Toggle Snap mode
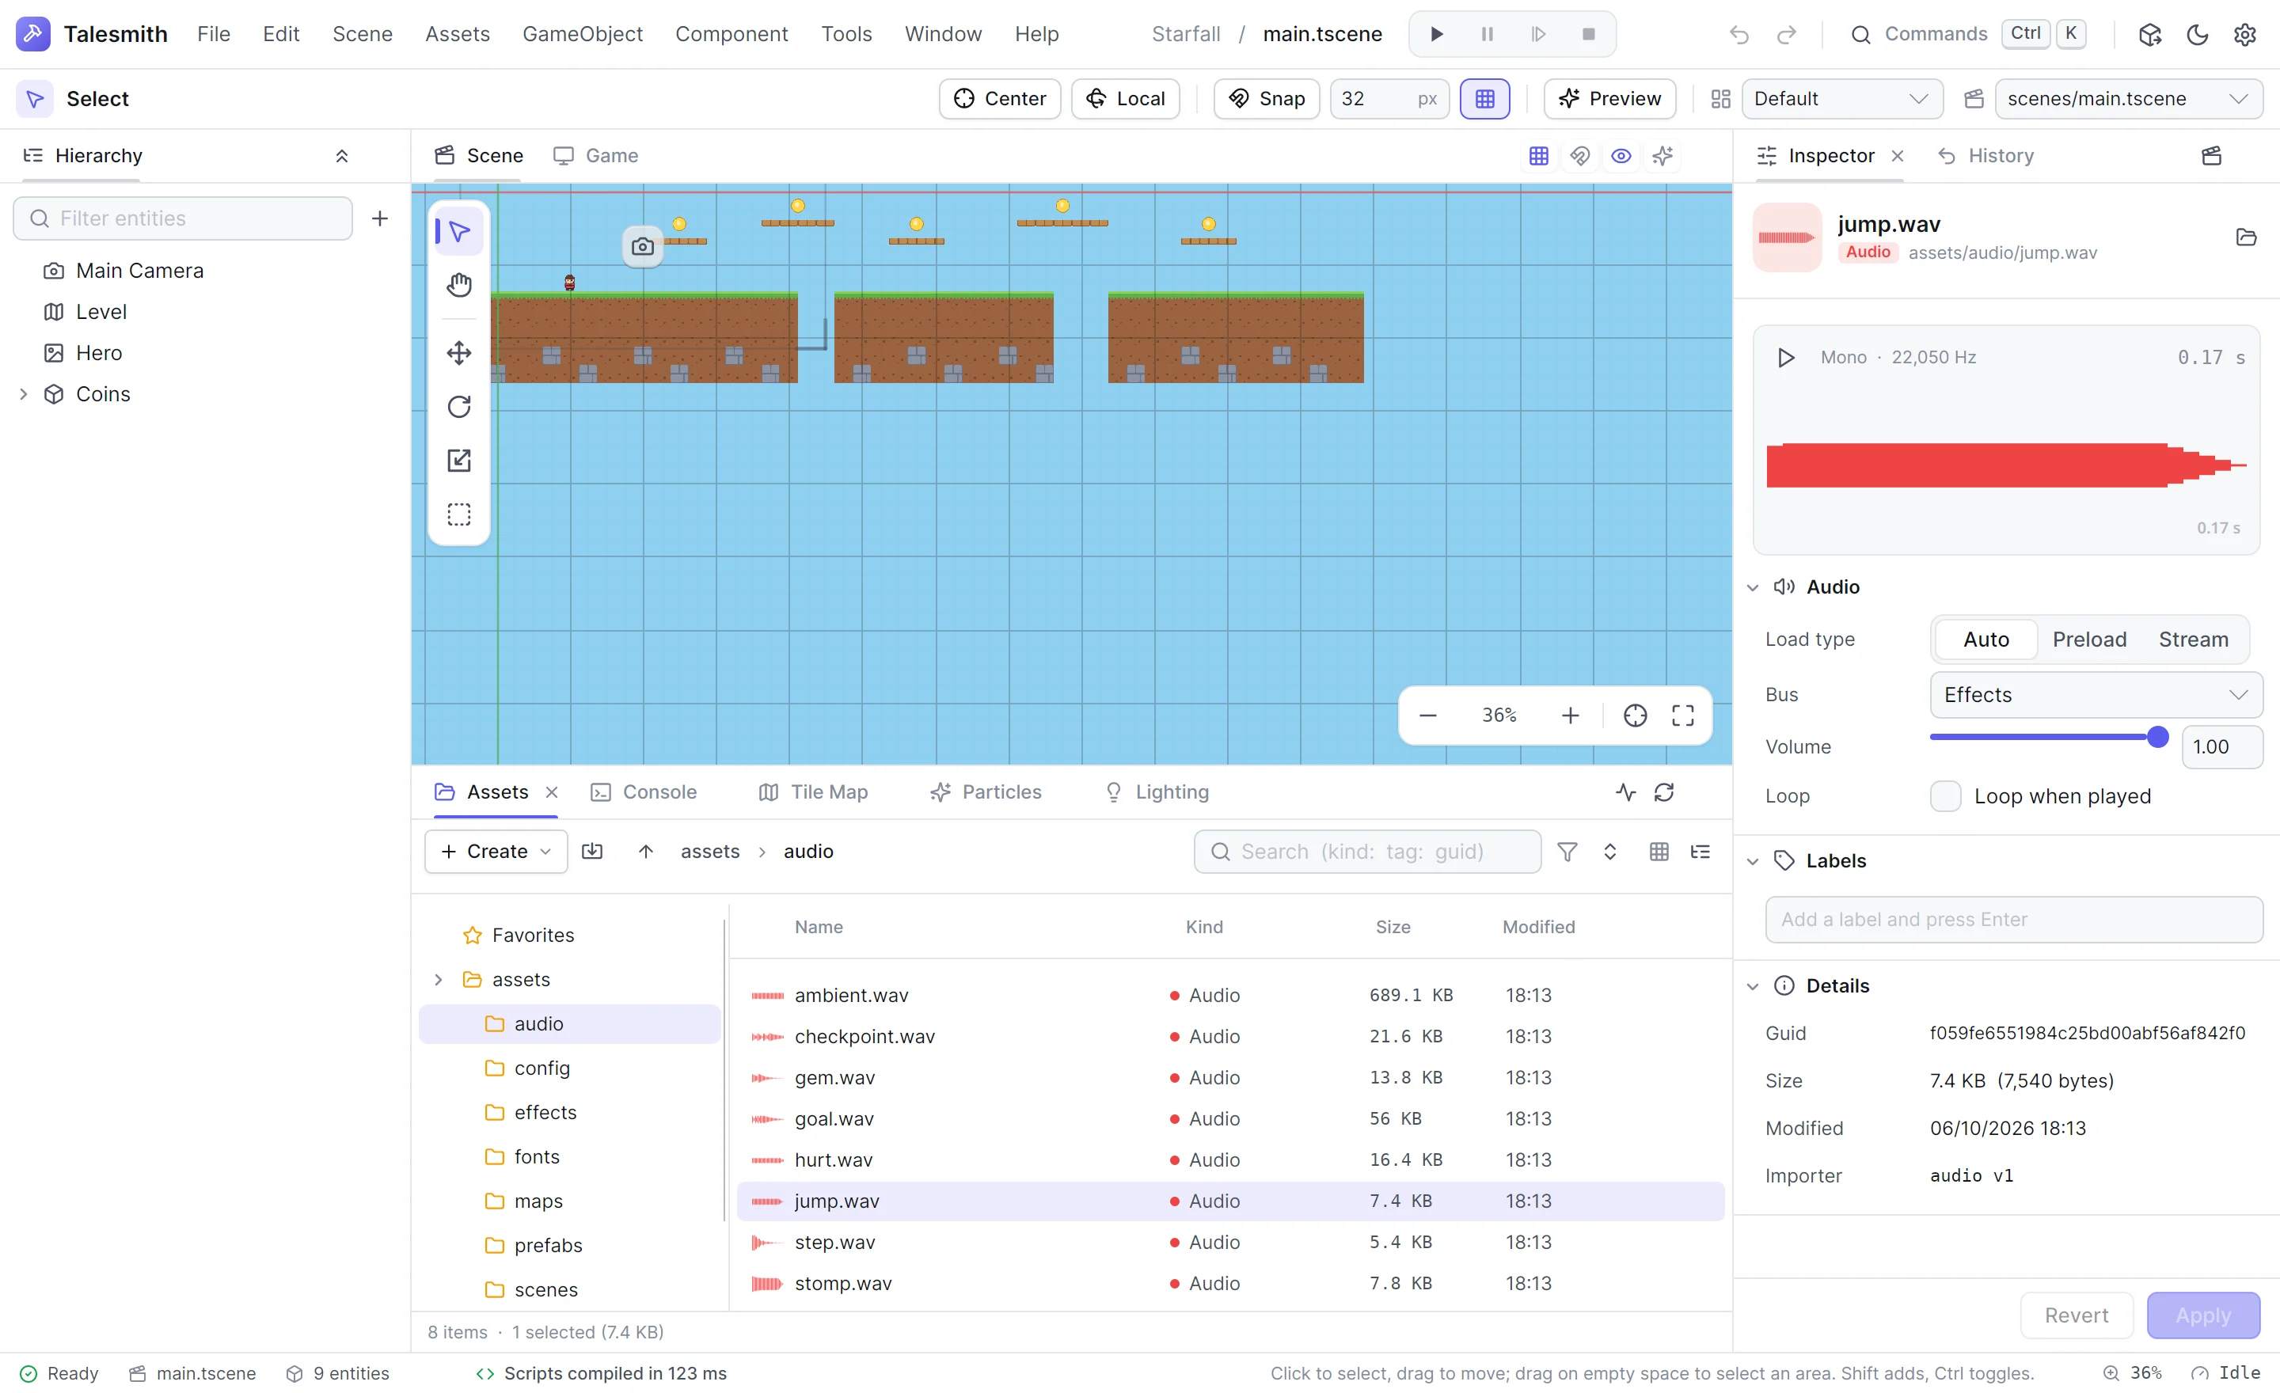 1266,98
